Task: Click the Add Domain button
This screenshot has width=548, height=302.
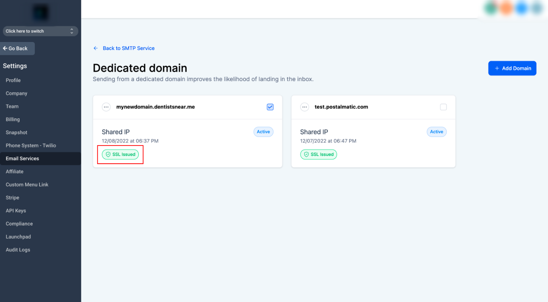Action: pyautogui.click(x=512, y=68)
